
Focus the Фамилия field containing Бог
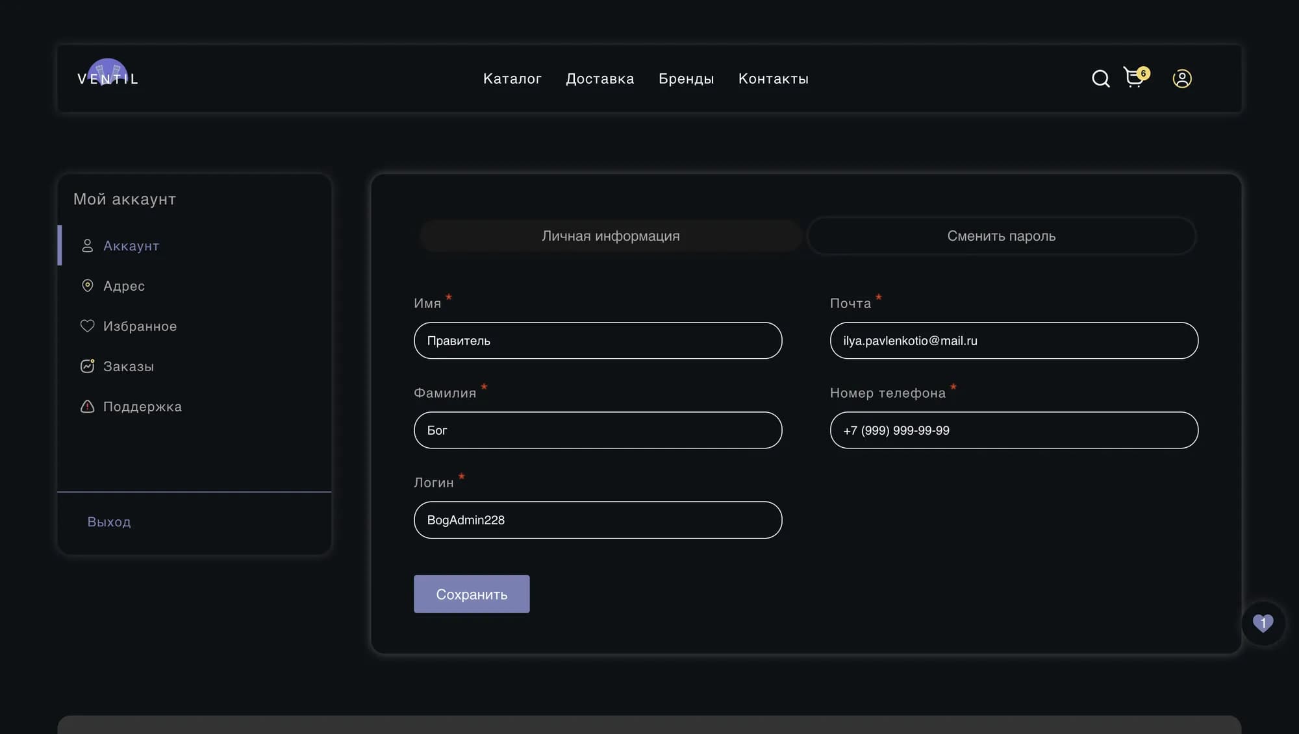point(598,430)
